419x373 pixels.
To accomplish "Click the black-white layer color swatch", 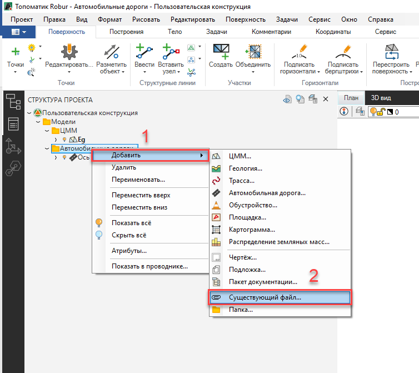I will point(390,112).
